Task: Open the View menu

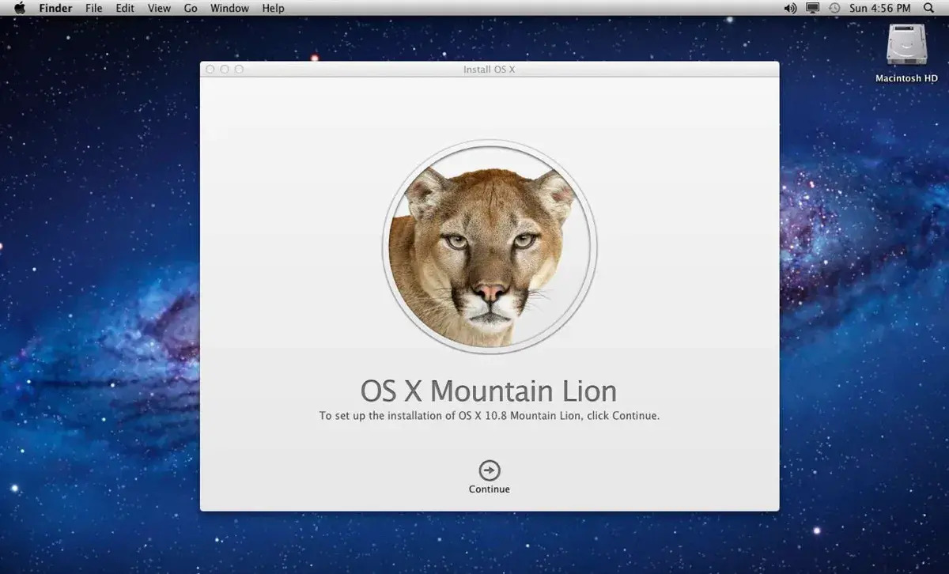Action: point(159,8)
